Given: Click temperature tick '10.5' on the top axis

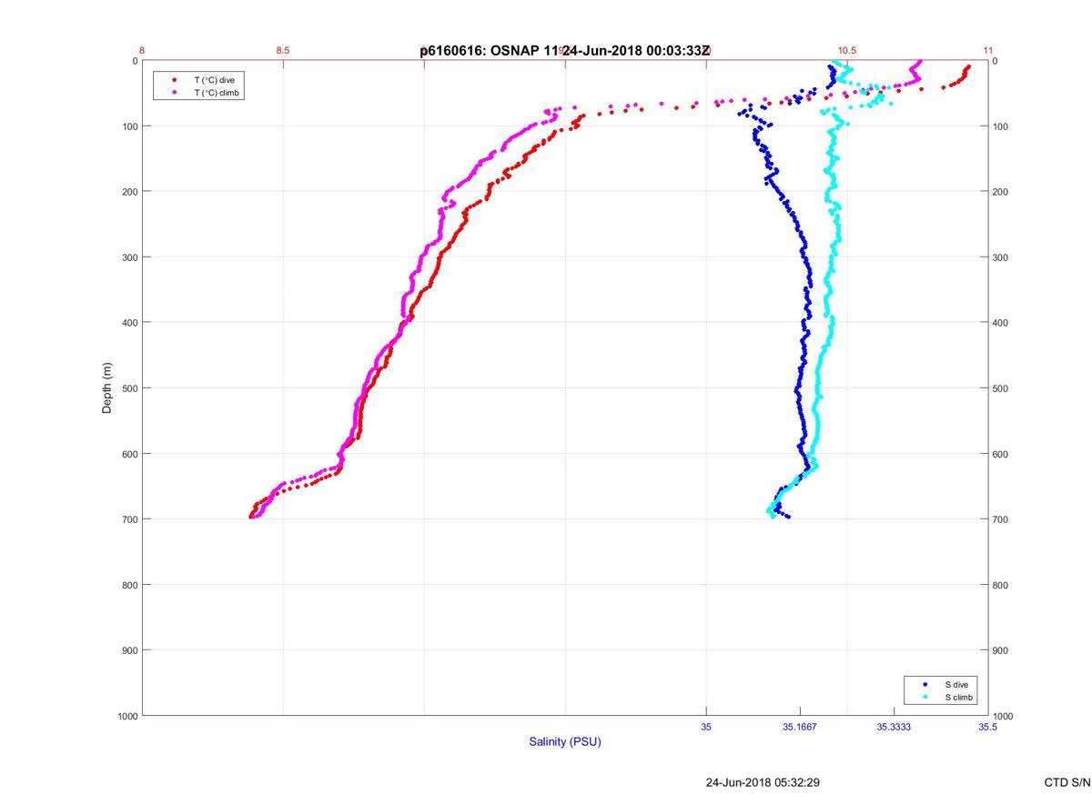Looking at the screenshot, I should pyautogui.click(x=847, y=51).
